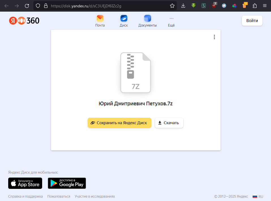Screen dimensions: 271x201
Task: Go forward to the next page
Action: click(17, 6)
